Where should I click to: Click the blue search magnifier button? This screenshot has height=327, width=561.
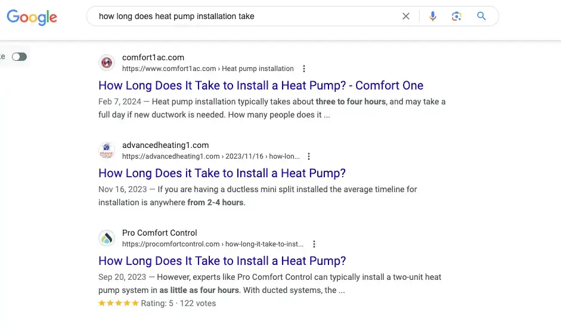pos(481,16)
